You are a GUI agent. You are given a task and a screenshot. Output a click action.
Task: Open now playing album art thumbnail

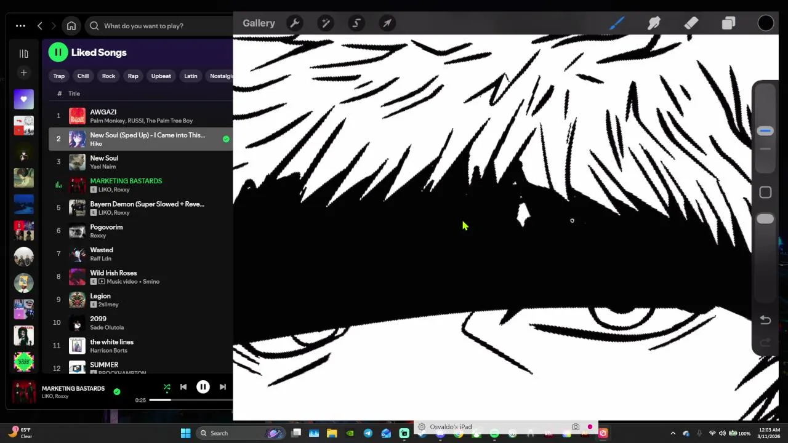click(24, 392)
